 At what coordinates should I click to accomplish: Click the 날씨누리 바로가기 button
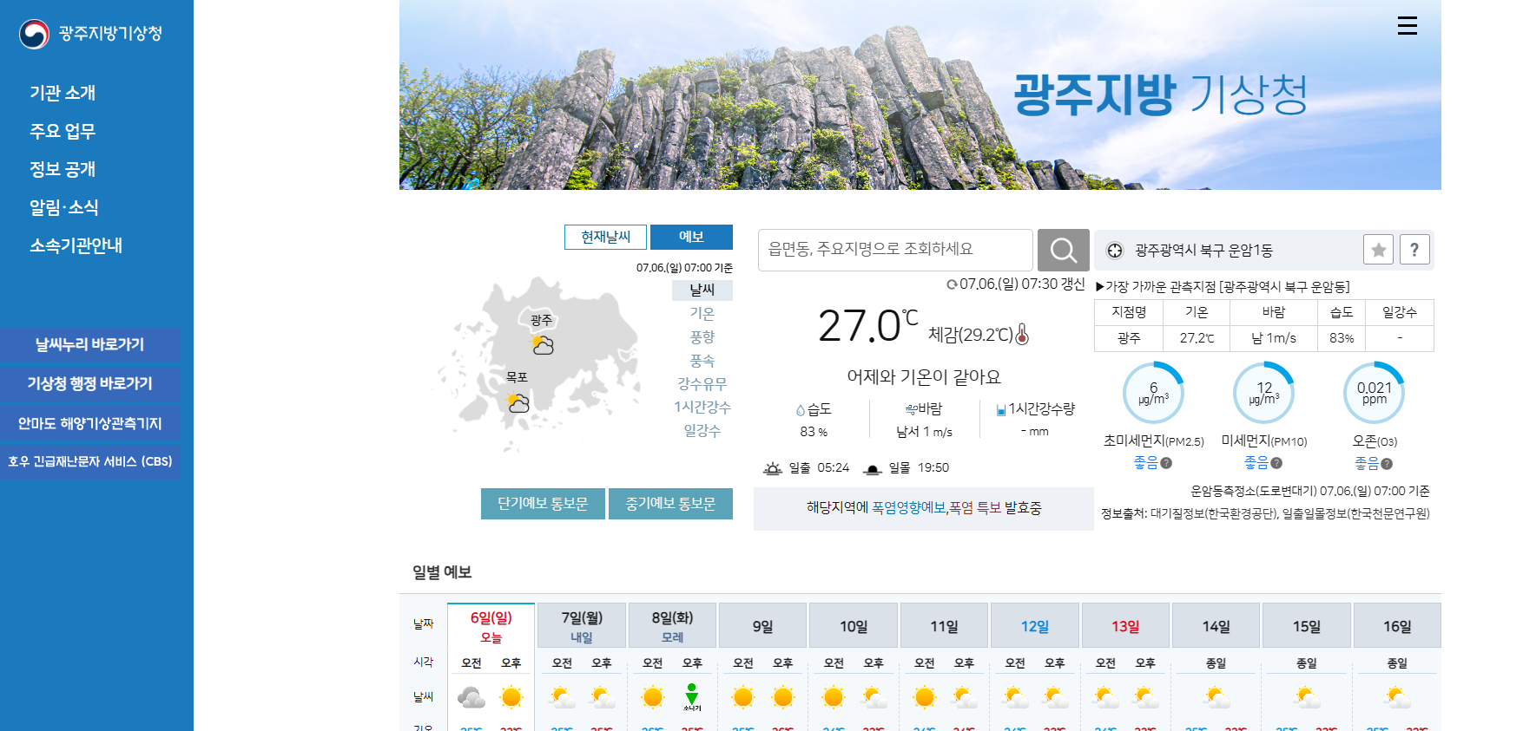[90, 344]
